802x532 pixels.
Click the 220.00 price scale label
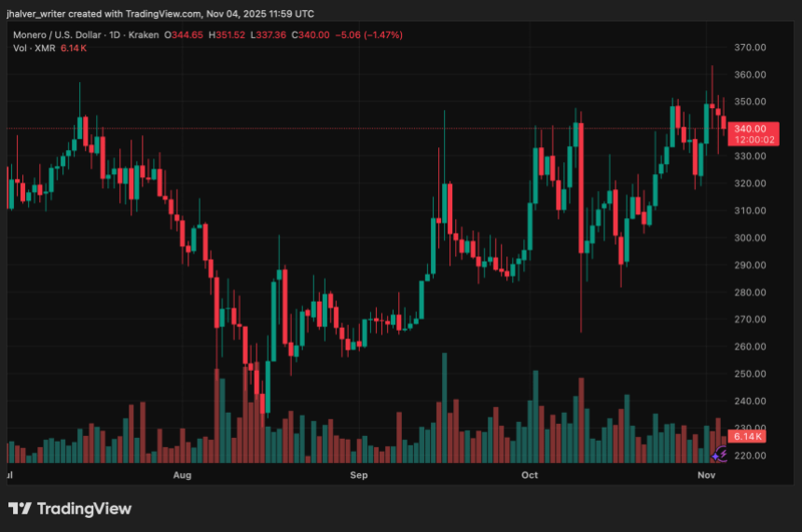[x=750, y=456]
